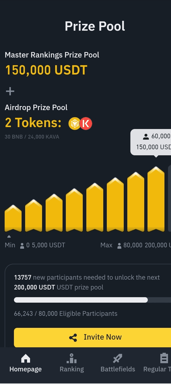Select the first shortest gold bar
This screenshot has height=384, width=171.
(x=13, y=219)
